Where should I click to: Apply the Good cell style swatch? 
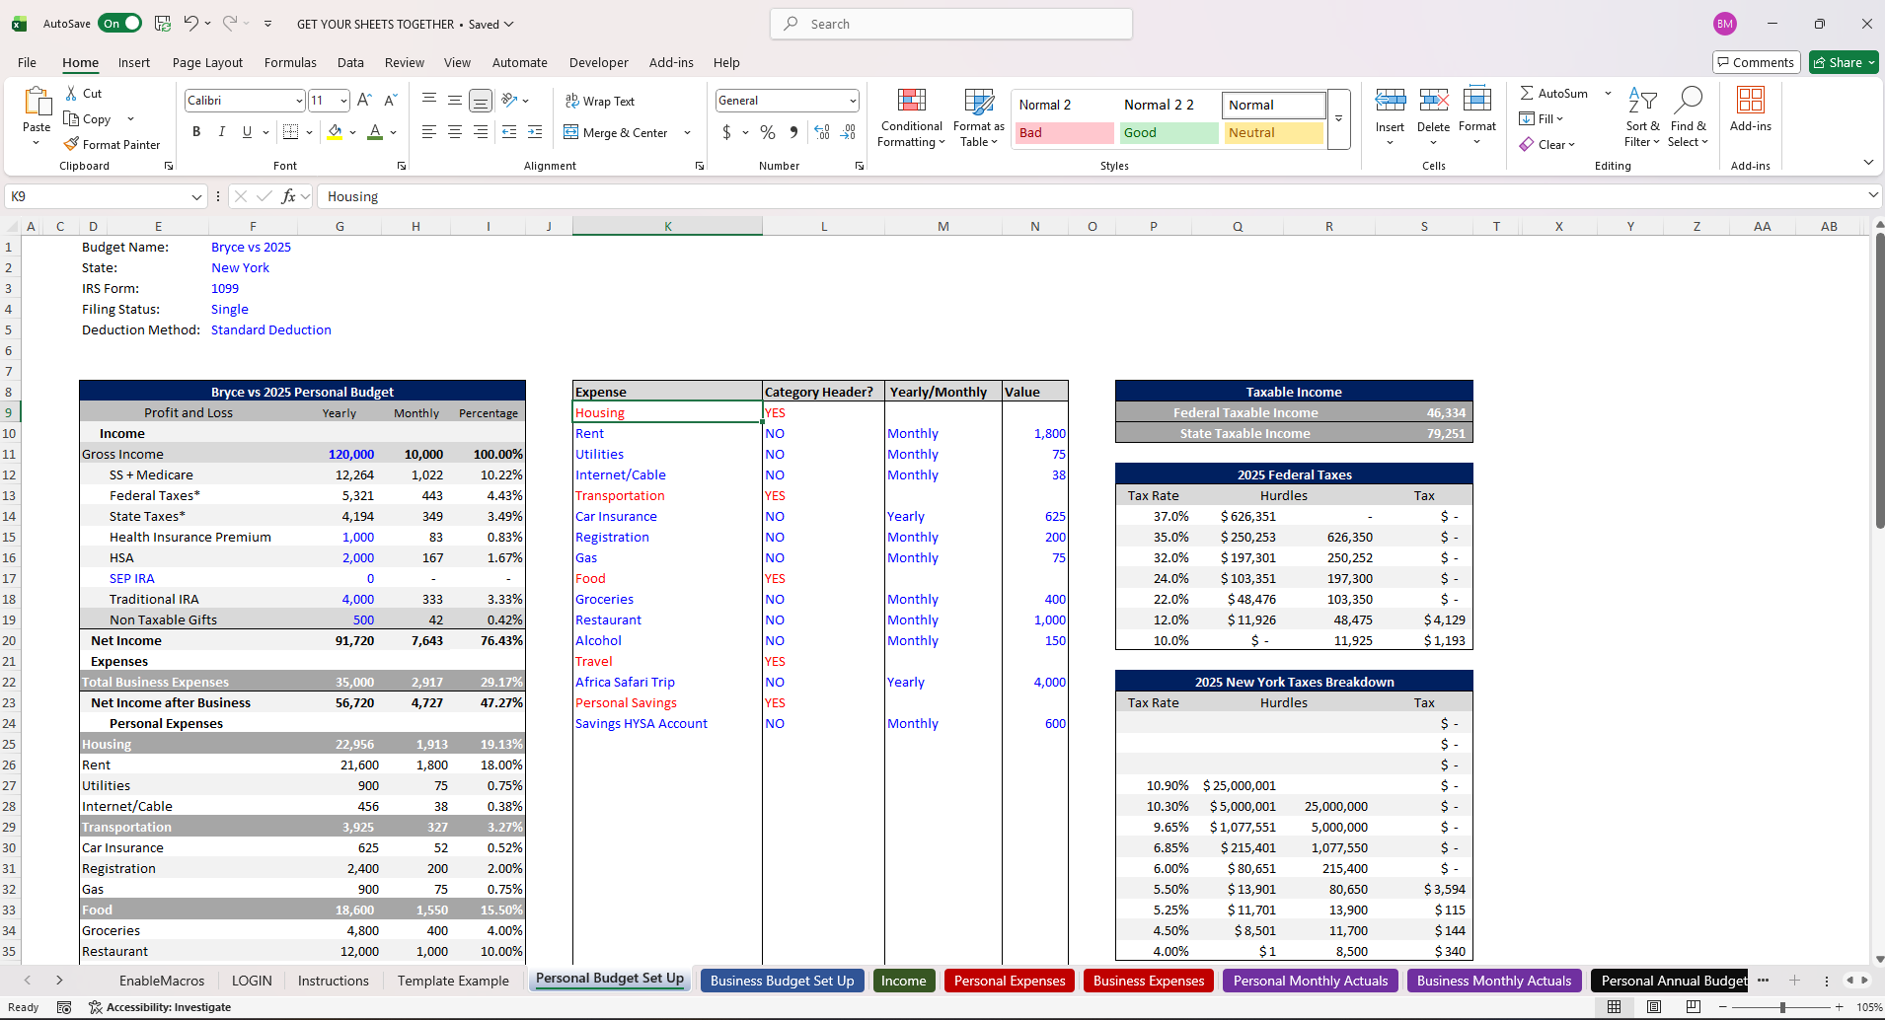[1169, 132]
